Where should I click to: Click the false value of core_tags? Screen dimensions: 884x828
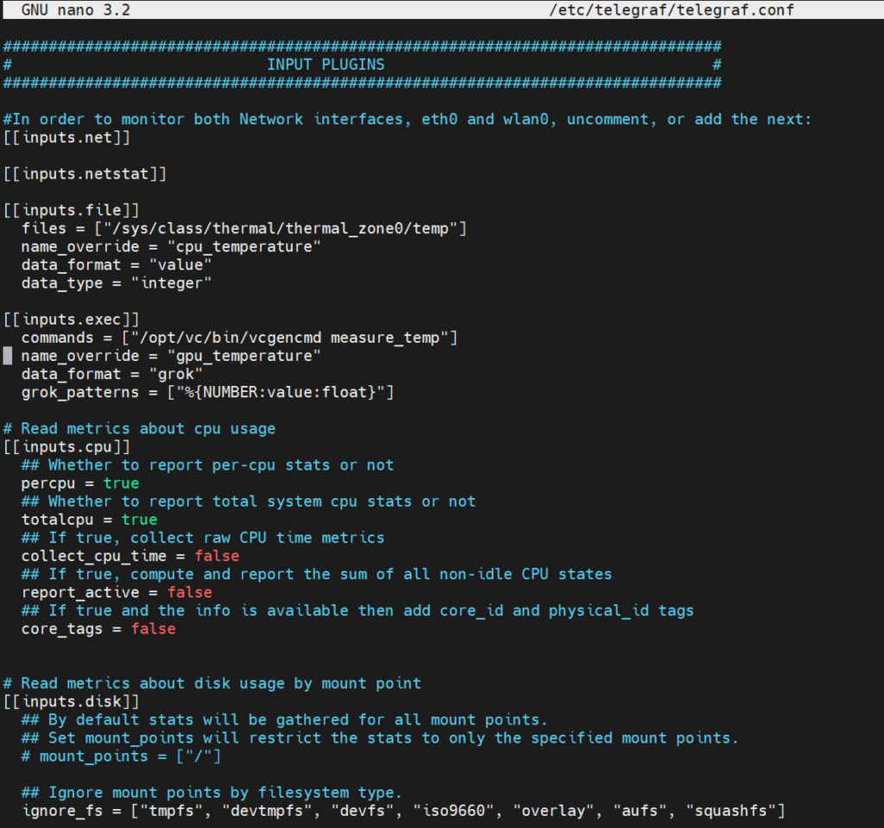[153, 629]
